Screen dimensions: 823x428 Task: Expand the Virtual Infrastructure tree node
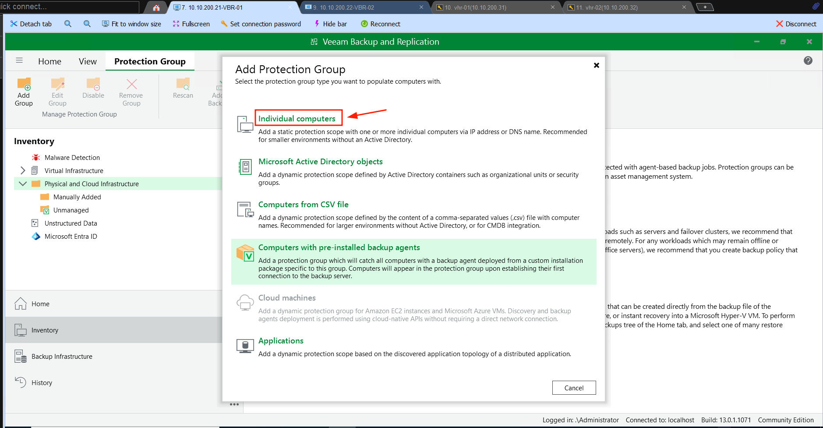pyautogui.click(x=23, y=170)
